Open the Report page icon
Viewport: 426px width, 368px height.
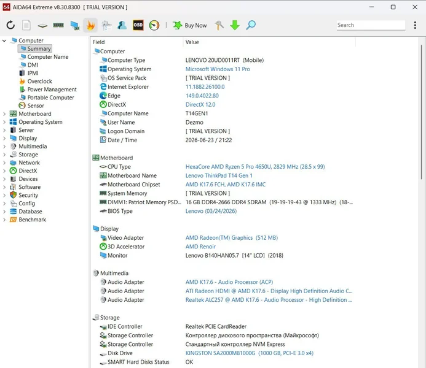pos(26,25)
